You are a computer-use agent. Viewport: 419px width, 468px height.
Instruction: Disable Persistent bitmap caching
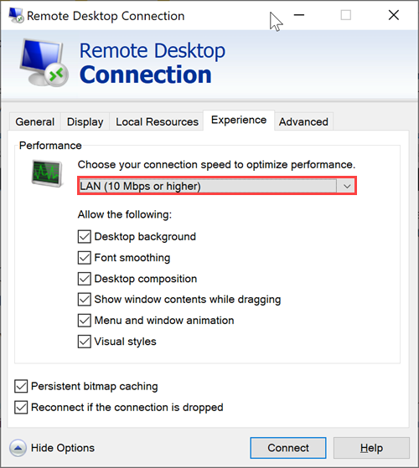pos(21,386)
